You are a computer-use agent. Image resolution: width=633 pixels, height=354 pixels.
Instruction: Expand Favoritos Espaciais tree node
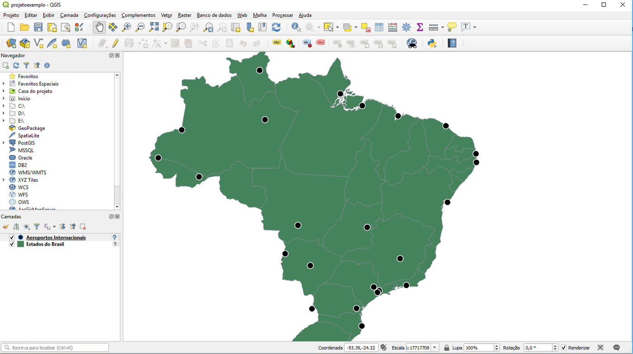click(x=4, y=84)
